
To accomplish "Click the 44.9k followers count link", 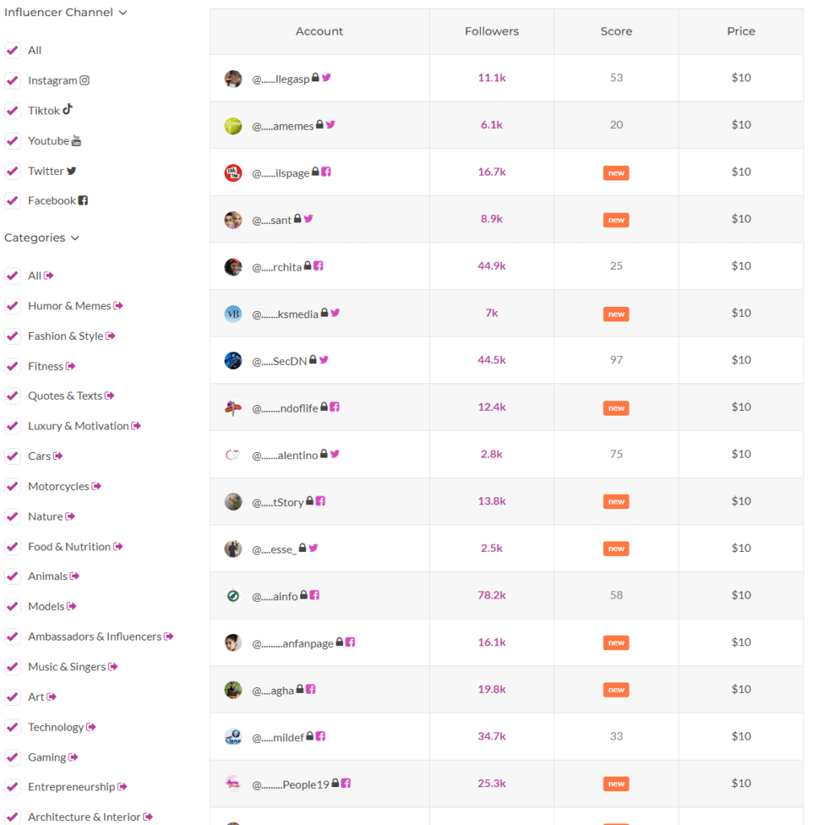I will click(491, 266).
